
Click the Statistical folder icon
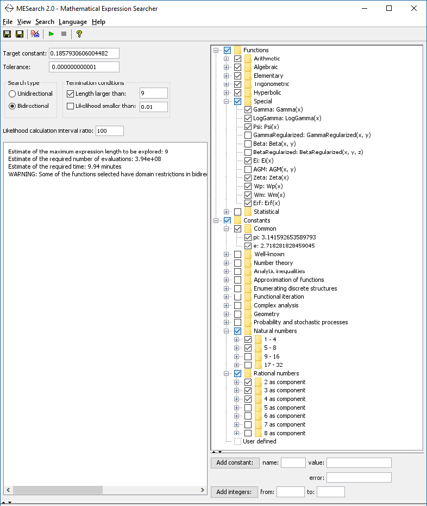(248, 212)
